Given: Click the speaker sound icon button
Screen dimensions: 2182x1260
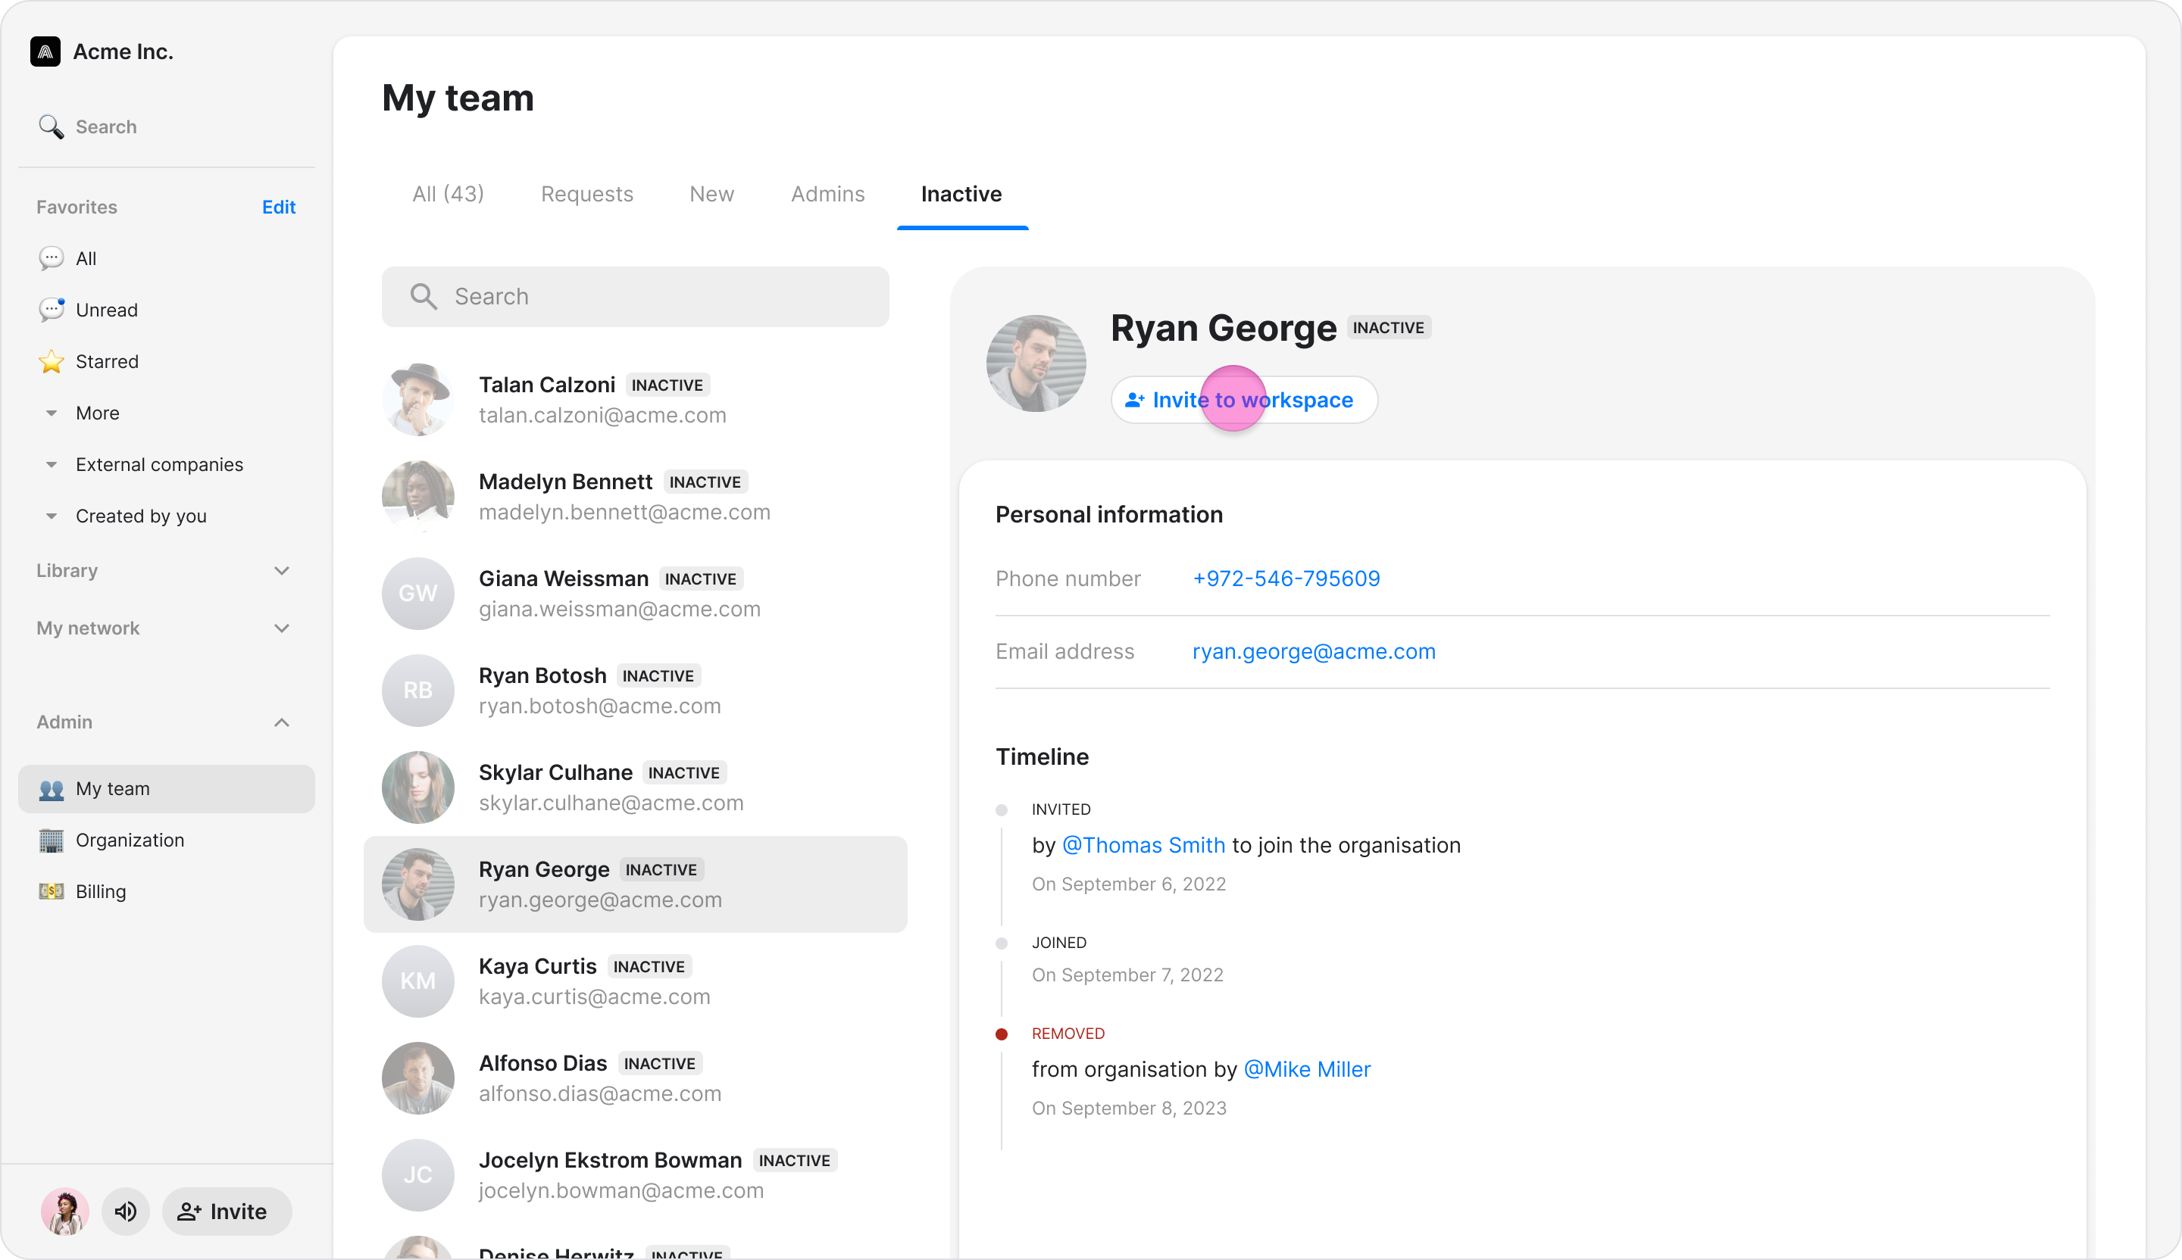Looking at the screenshot, I should [126, 1212].
